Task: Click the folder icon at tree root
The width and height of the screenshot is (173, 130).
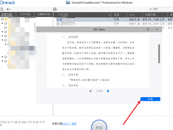Action: 6,19
